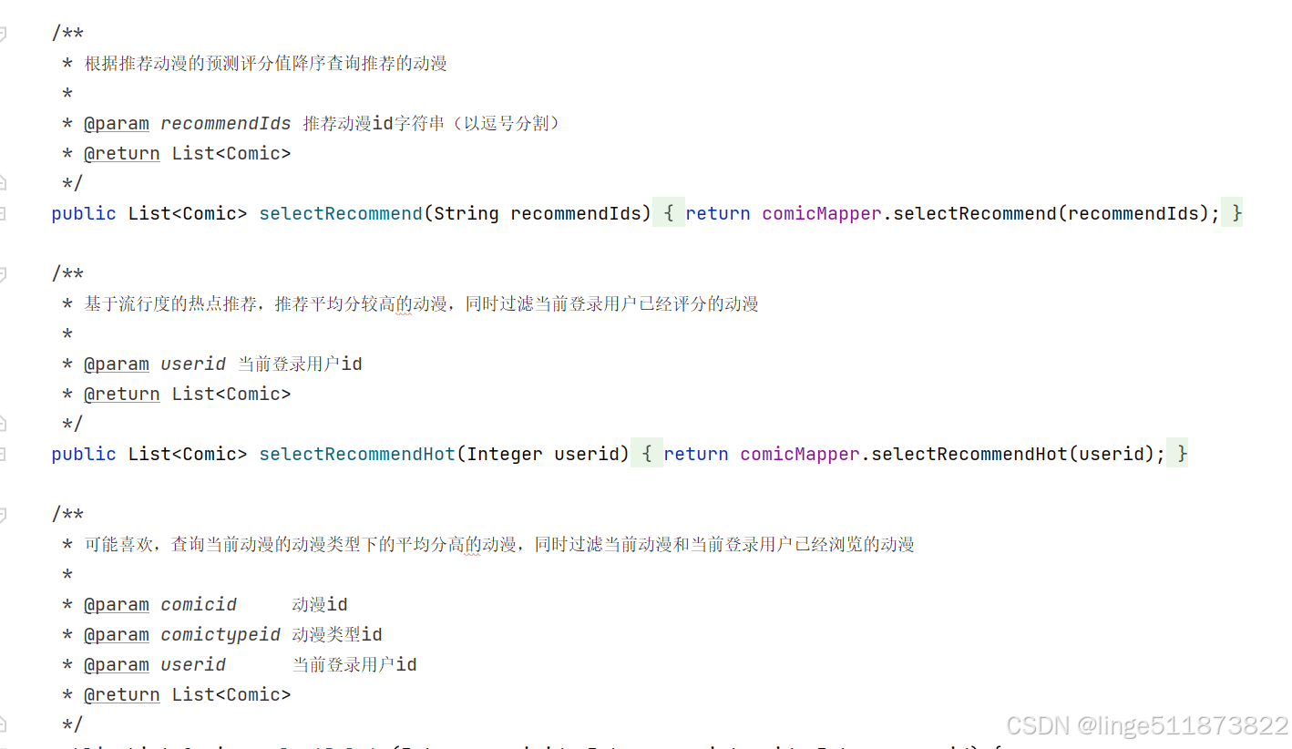This screenshot has width=1292, height=749.
Task: Click comicMapper in the selectRecommend return statement
Action: pos(822,213)
